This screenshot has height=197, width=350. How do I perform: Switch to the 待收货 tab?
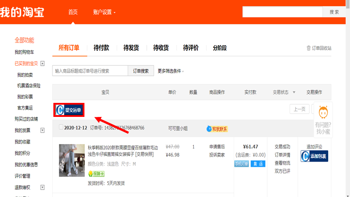click(x=161, y=48)
